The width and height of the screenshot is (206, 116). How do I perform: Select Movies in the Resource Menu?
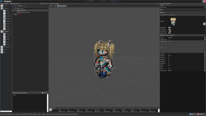[6, 44]
